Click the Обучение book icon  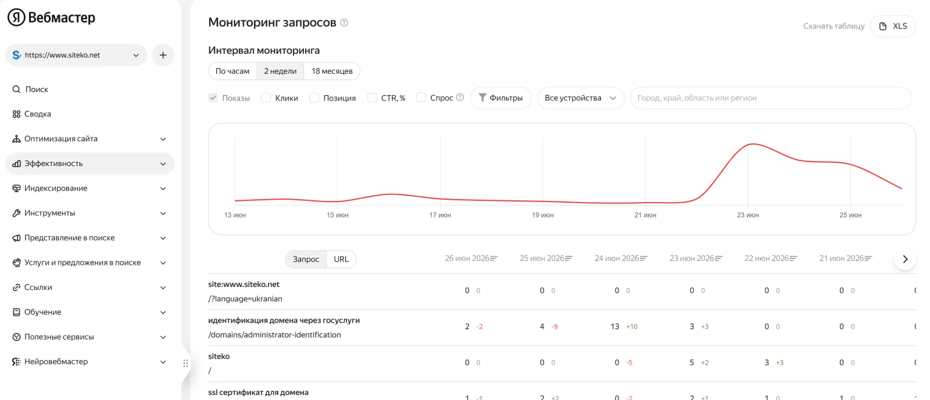[x=16, y=312]
